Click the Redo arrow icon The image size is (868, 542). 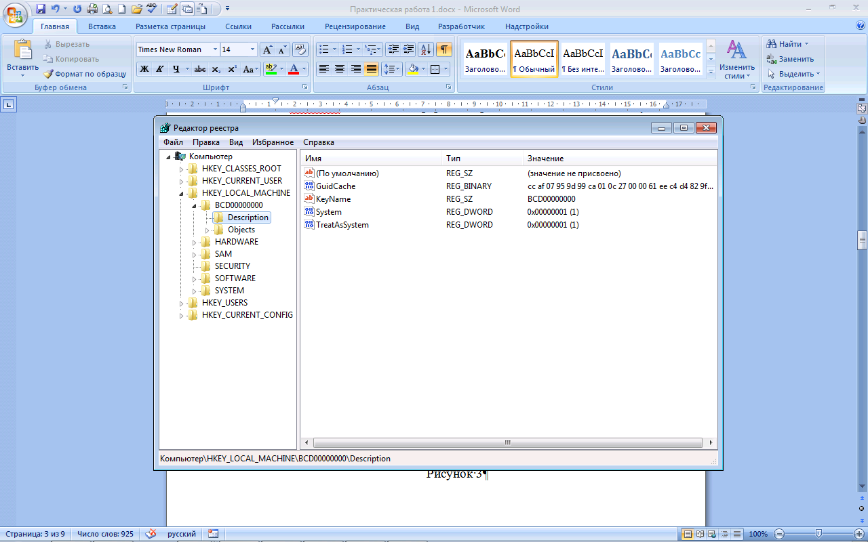(x=76, y=9)
